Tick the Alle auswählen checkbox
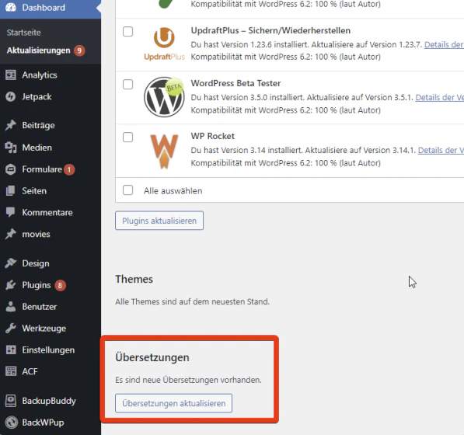The width and height of the screenshot is (464, 435). [127, 190]
